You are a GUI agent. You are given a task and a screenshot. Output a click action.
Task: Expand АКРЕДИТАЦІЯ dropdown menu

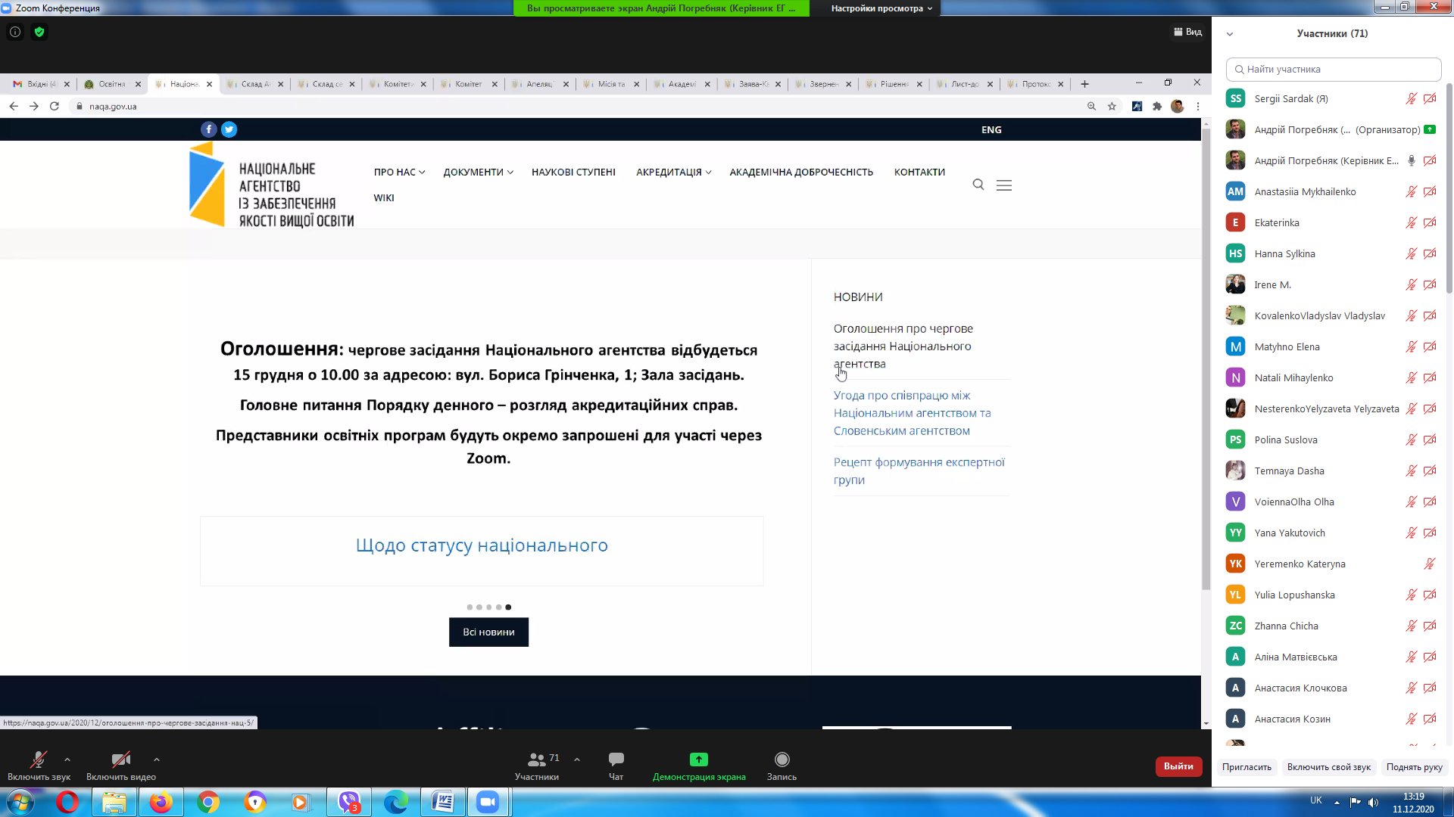click(x=674, y=172)
